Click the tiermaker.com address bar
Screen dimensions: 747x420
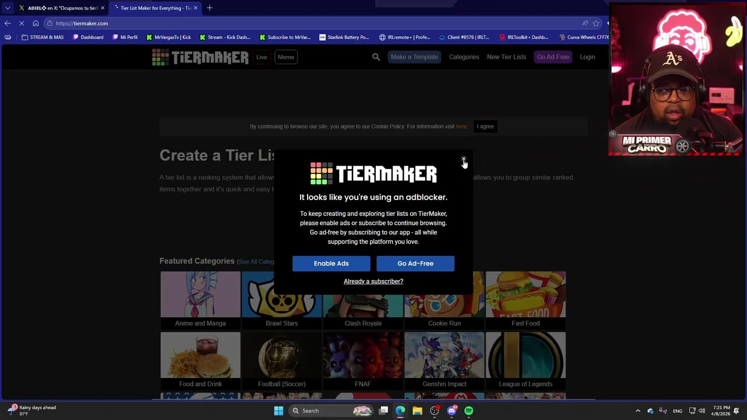point(315,23)
